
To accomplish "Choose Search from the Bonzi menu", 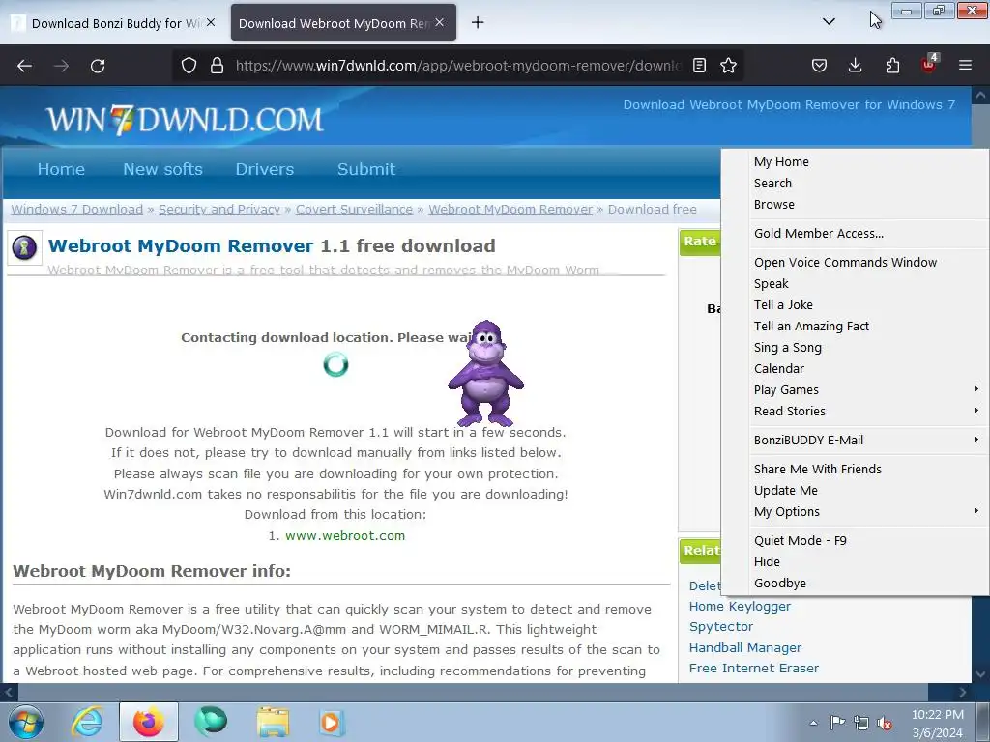I will 772,183.
